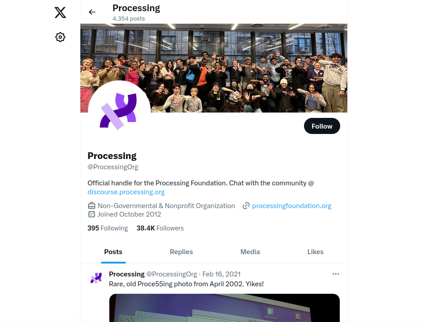Go back using the left arrow
Screen dimensions: 429x322
(92, 12)
